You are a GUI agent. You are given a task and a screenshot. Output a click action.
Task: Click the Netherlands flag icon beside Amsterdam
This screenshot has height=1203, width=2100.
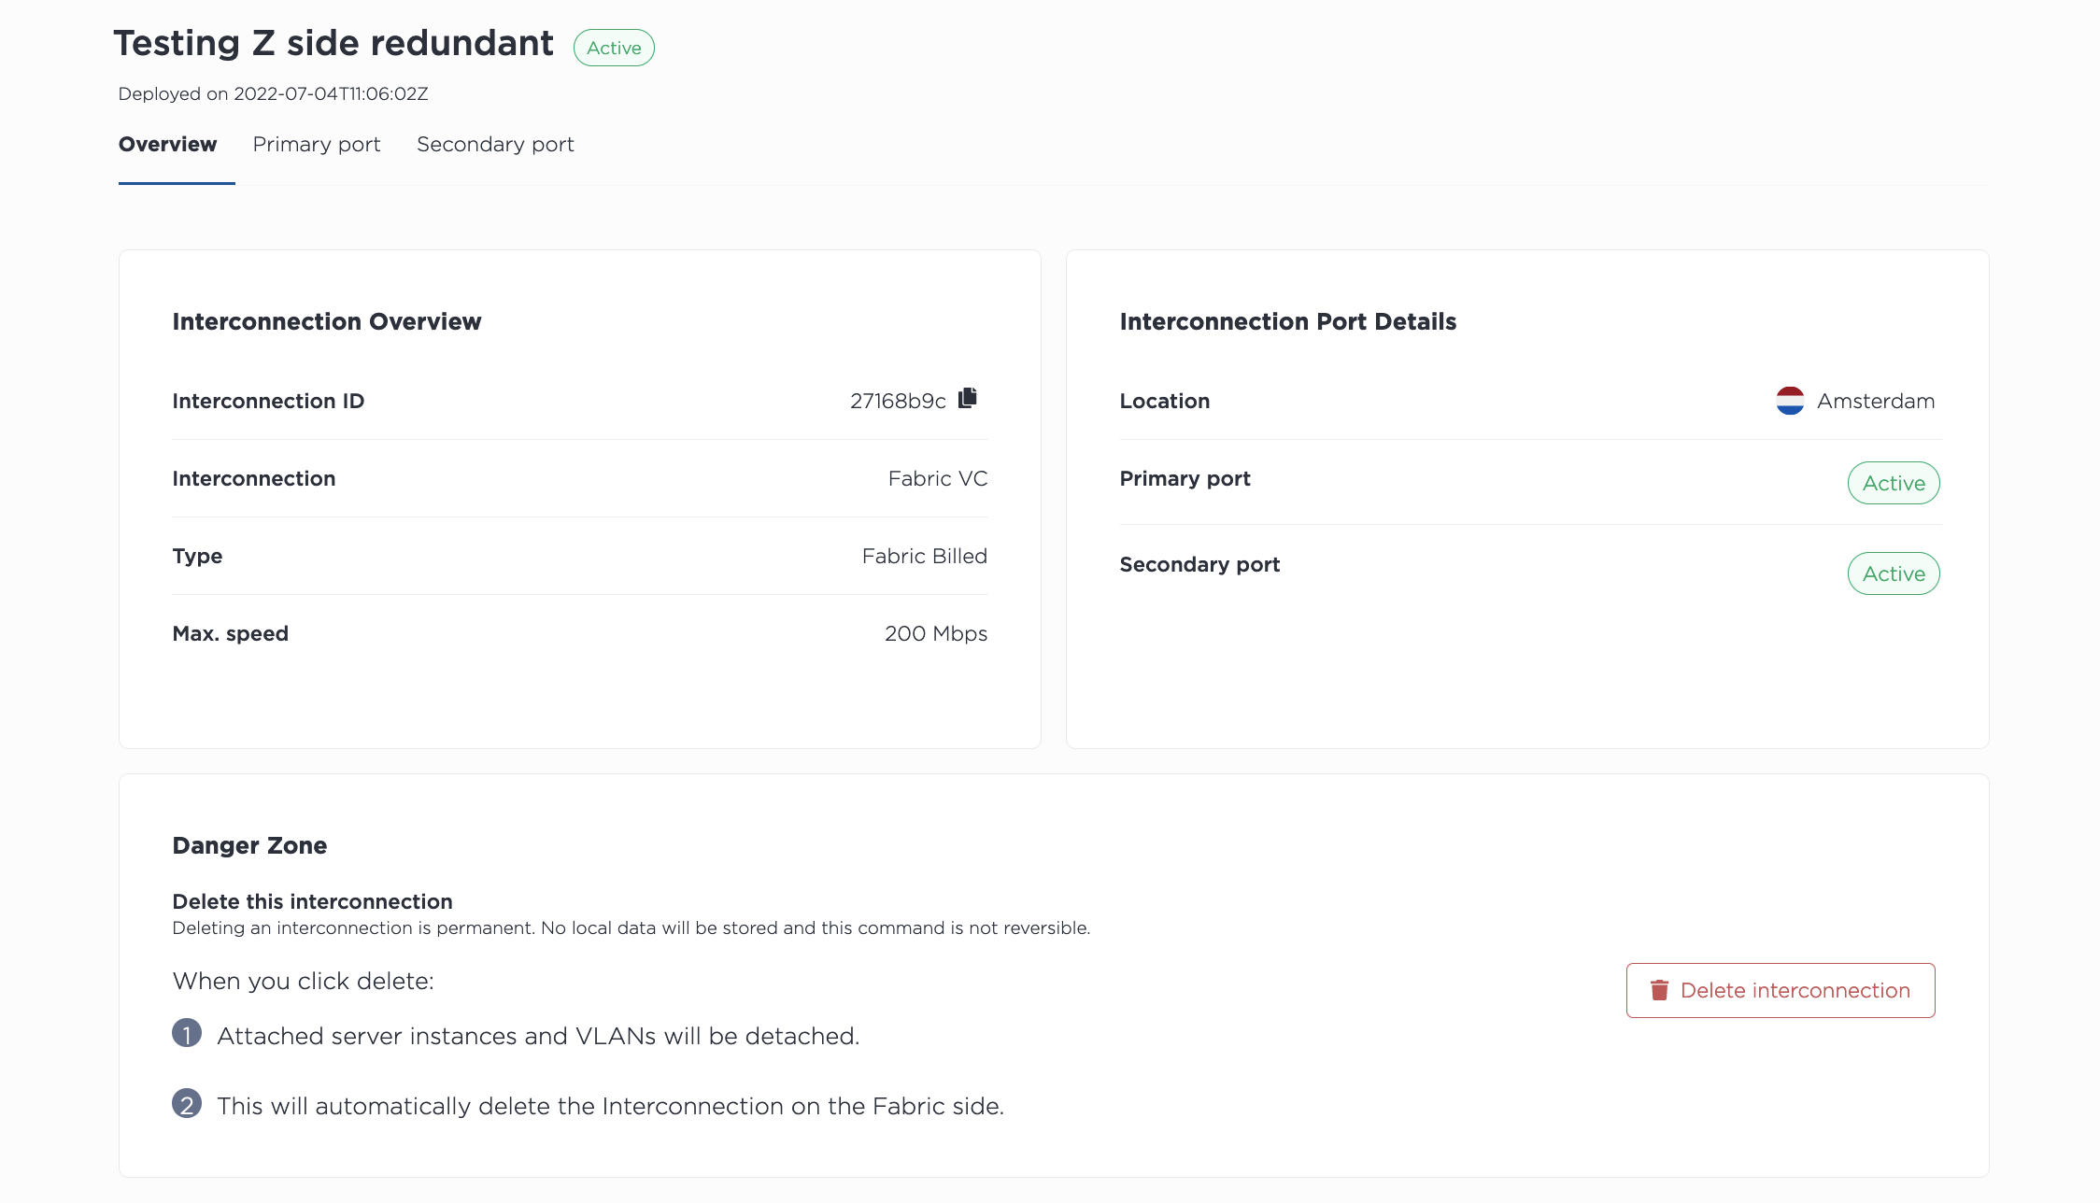click(1790, 401)
